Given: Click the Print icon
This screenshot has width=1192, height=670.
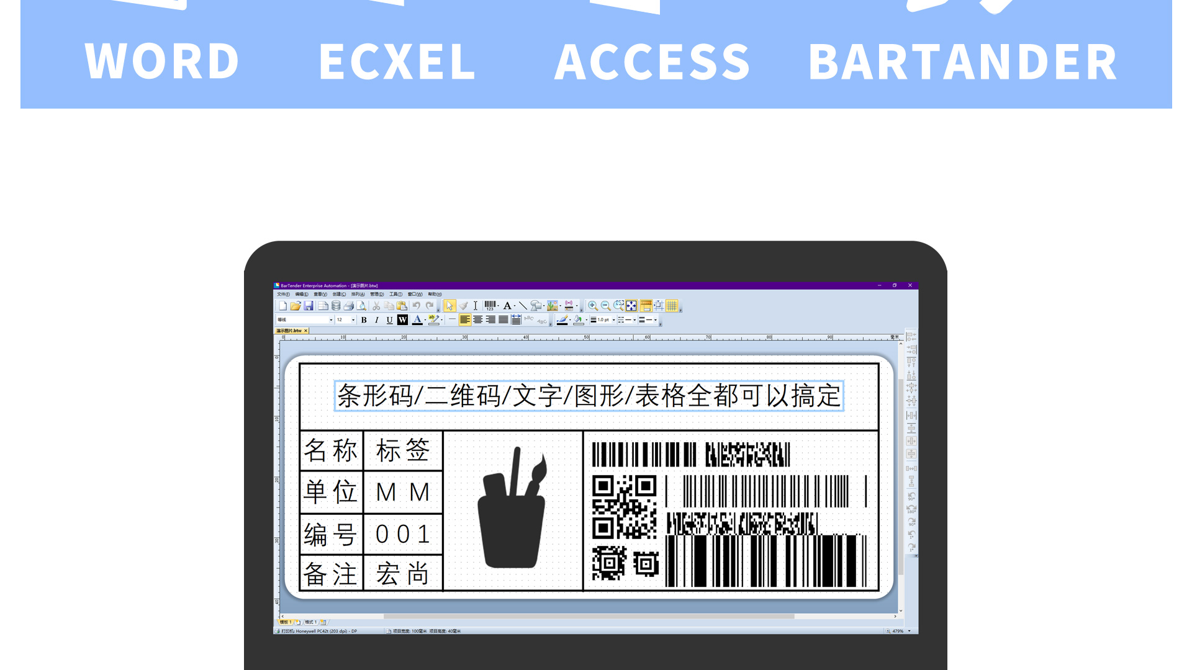Looking at the screenshot, I should [348, 306].
